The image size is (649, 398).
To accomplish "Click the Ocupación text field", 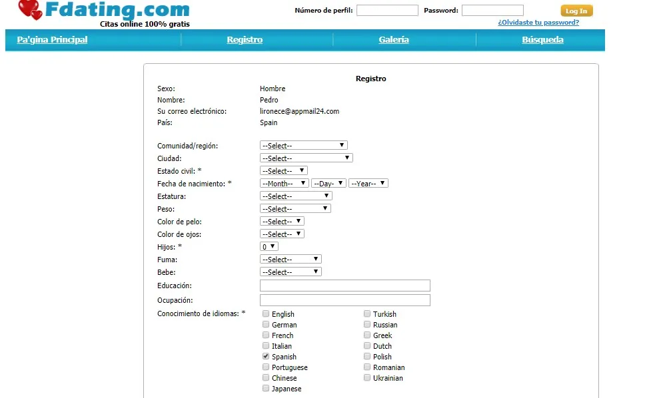I will coord(345,300).
